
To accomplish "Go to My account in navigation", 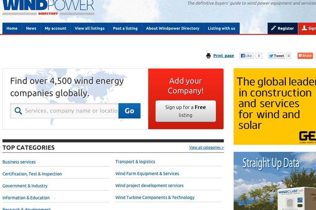I will [x=55, y=28].
